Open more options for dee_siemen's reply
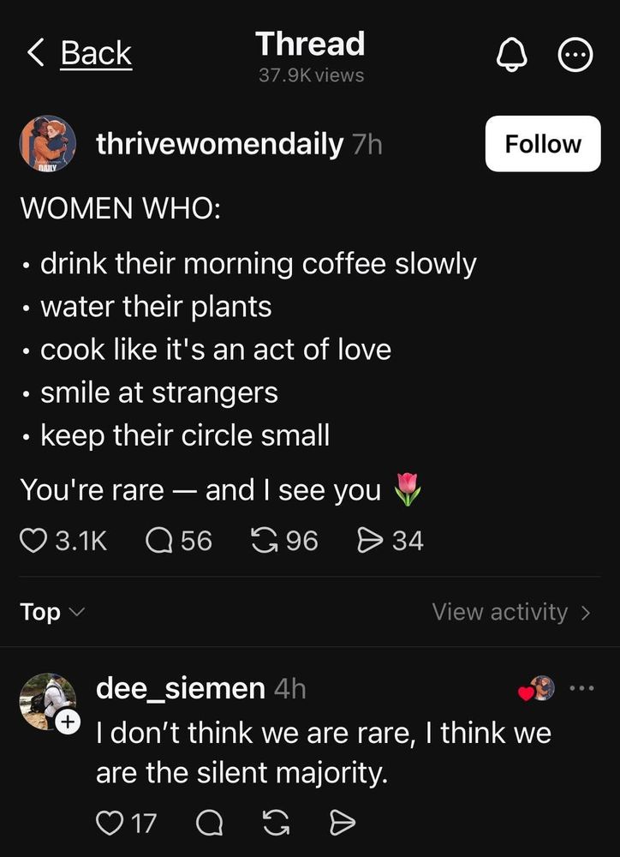The image size is (620, 857). (581, 688)
